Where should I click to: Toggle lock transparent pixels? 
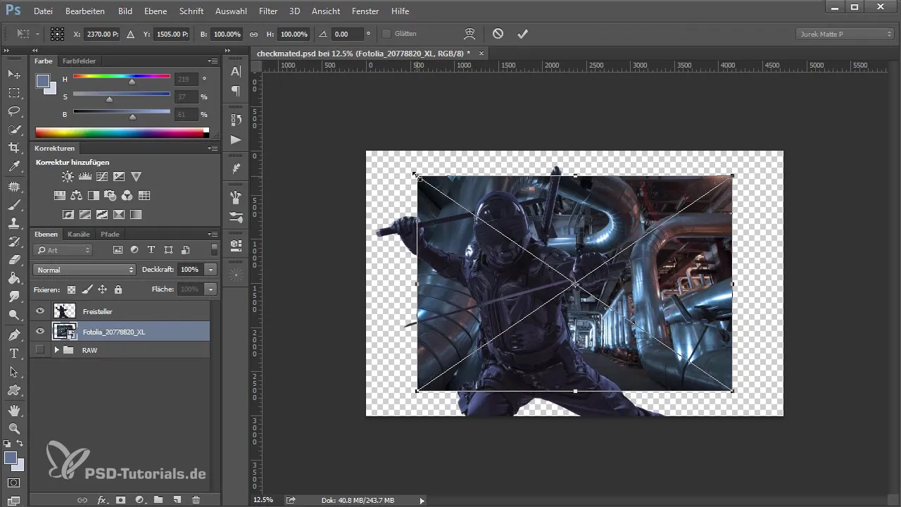[71, 289]
